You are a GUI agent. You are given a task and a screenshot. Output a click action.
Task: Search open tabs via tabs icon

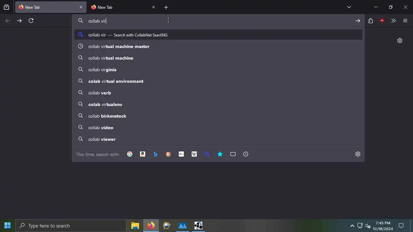233,154
